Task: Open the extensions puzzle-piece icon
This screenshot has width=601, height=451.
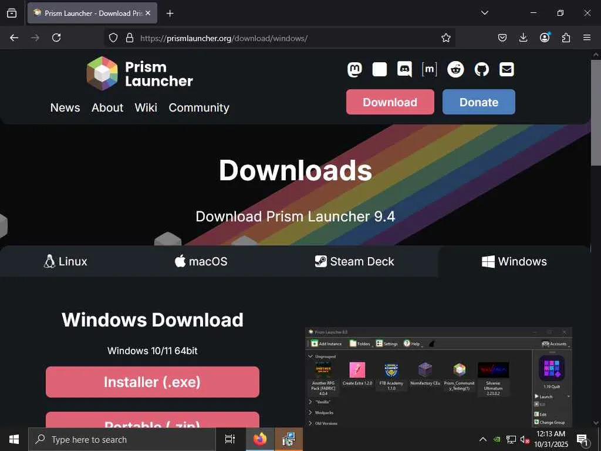Action: (566, 38)
